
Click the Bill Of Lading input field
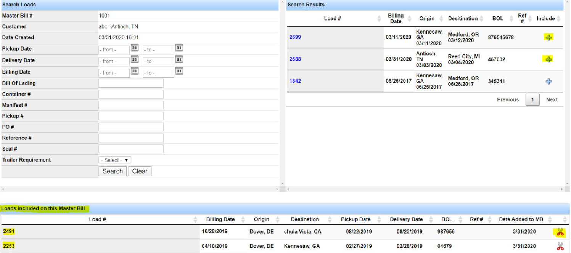131,83
